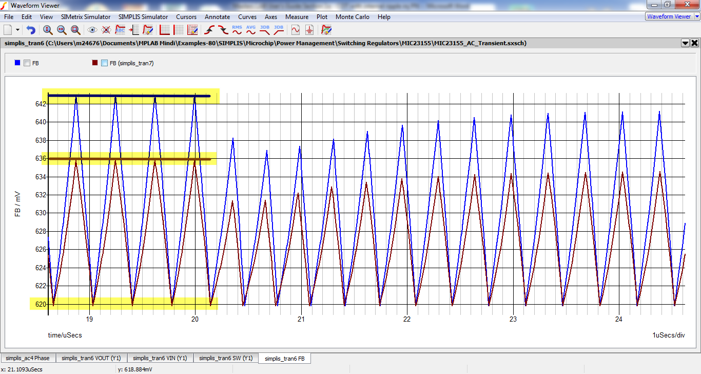Click the RMS measurement icon
701x374 pixels.
click(237, 30)
